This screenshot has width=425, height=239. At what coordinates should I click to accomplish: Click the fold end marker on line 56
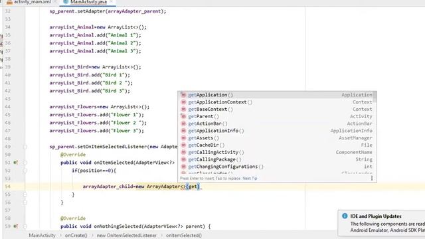pos(25,202)
